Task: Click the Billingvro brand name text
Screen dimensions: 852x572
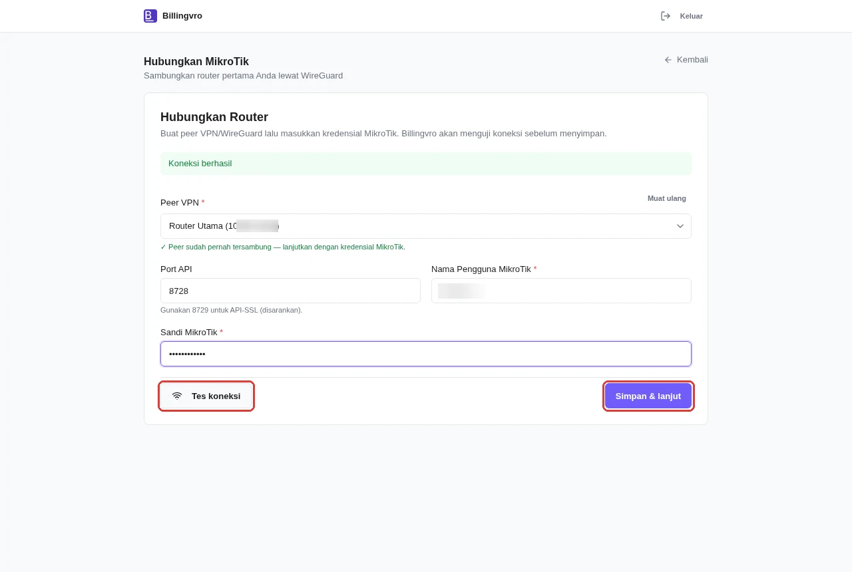Action: tap(182, 16)
